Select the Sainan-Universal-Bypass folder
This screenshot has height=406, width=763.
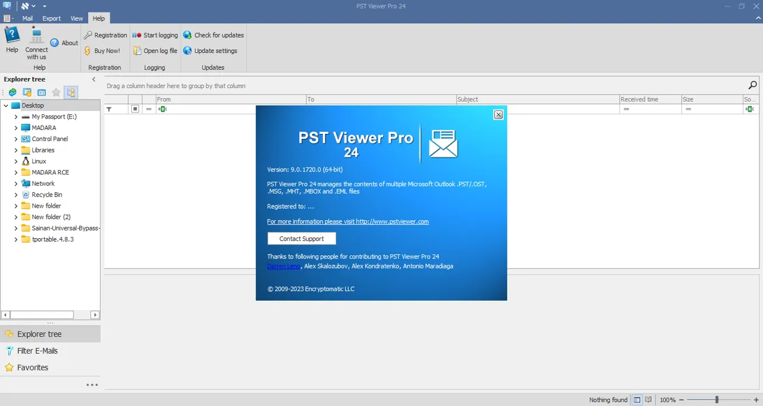point(66,228)
